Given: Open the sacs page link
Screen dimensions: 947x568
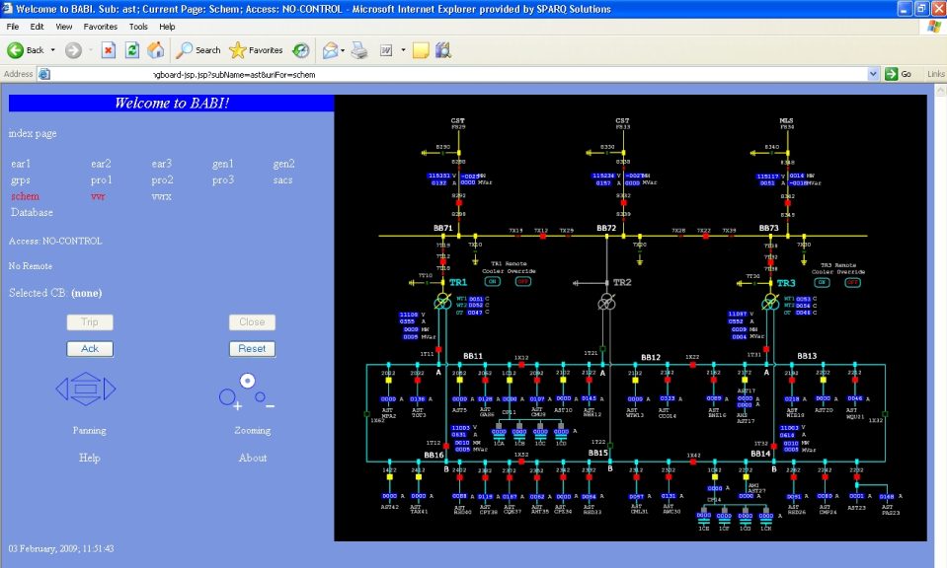Looking at the screenshot, I should click(x=282, y=179).
